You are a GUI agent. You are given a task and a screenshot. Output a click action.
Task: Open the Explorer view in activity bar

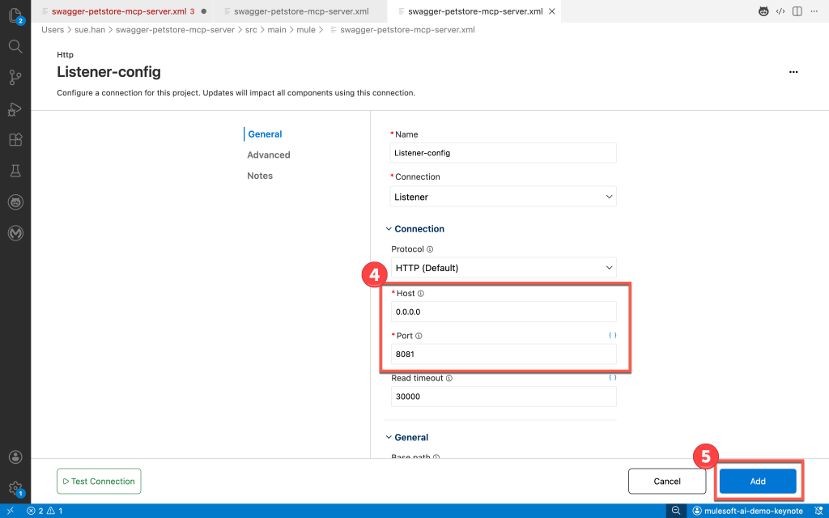(x=15, y=15)
